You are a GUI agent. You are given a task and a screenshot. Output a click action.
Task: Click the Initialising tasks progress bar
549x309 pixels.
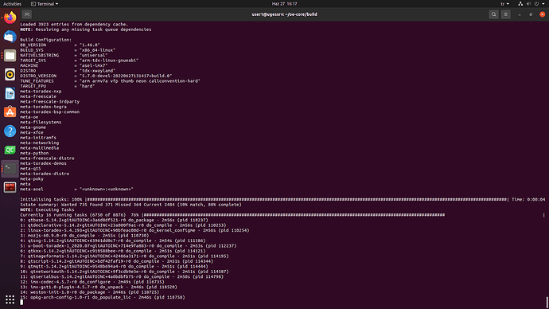click(297, 199)
